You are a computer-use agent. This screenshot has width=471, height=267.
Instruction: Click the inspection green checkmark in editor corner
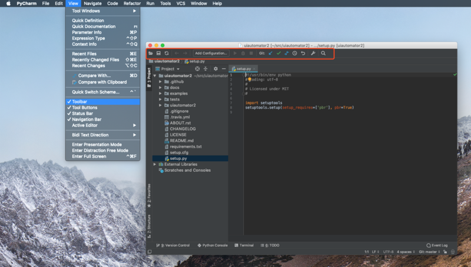coord(455,75)
